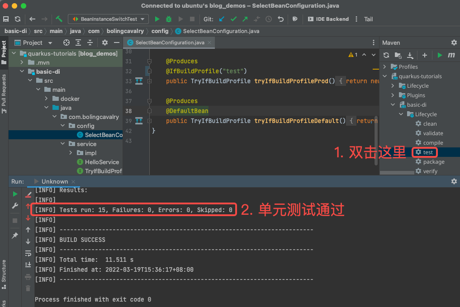Expand the docker folder
The width and height of the screenshot is (460, 307).
point(46,99)
